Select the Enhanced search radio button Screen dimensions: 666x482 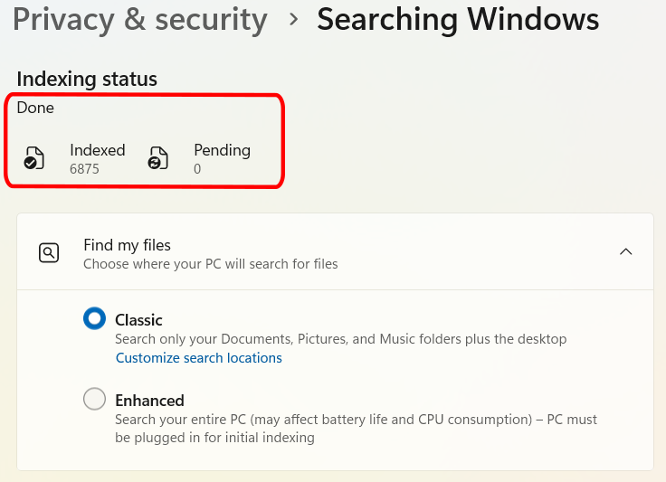[94, 399]
